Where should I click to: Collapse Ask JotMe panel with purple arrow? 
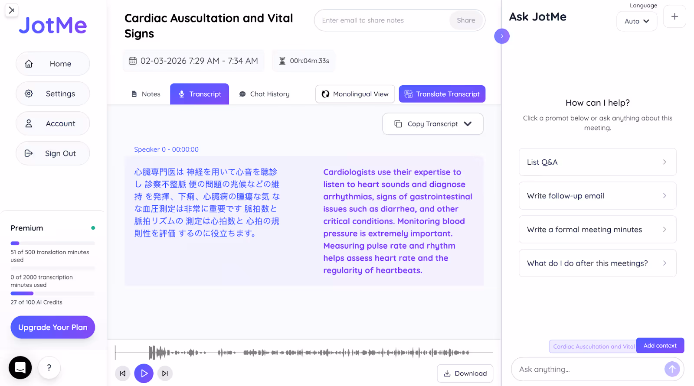502,36
